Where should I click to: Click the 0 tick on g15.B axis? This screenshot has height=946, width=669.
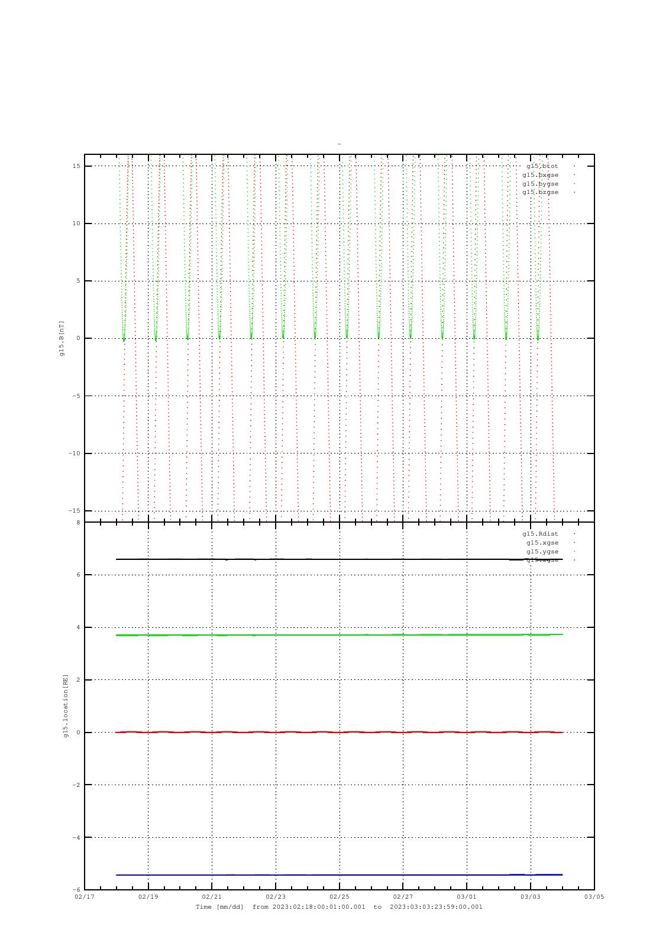pos(78,338)
